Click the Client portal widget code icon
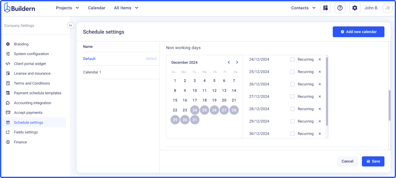The height and width of the screenshot is (178, 396). coord(9,64)
